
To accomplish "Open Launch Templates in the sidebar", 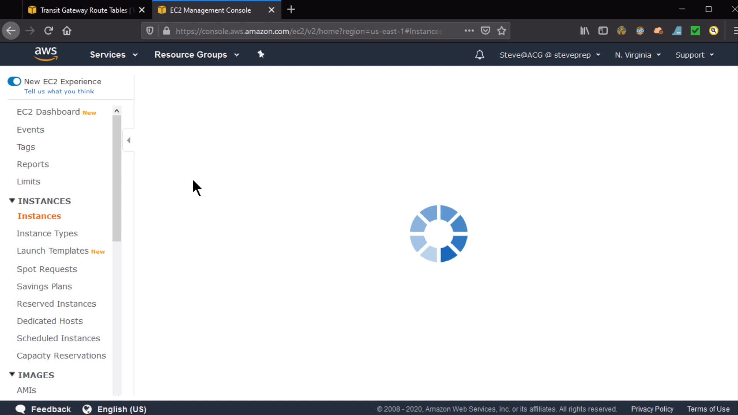I will tap(53, 251).
